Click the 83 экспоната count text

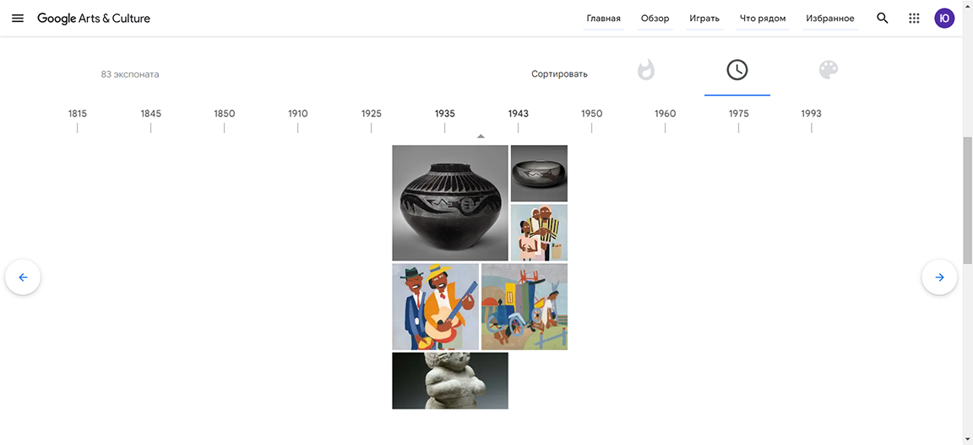point(130,74)
